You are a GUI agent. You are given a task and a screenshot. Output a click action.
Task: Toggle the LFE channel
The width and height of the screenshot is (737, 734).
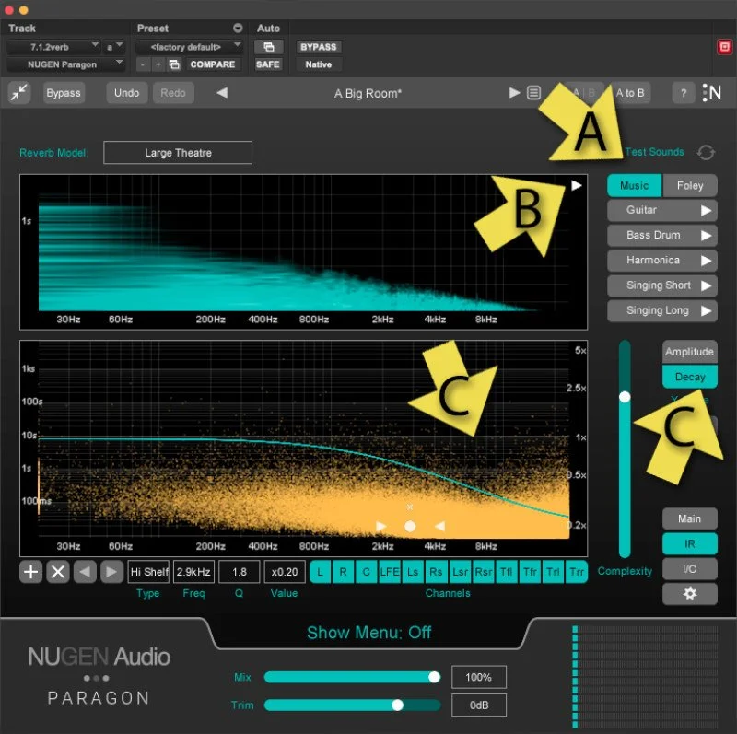pos(390,572)
